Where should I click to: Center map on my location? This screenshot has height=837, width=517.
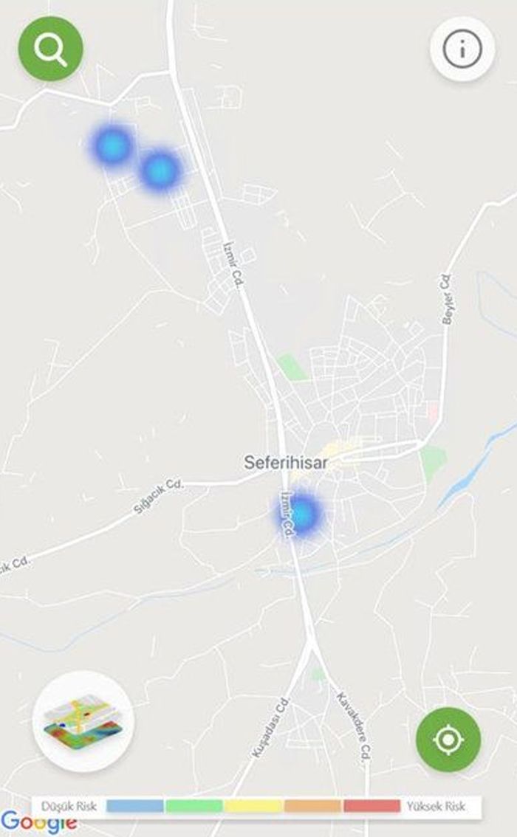coord(448,740)
